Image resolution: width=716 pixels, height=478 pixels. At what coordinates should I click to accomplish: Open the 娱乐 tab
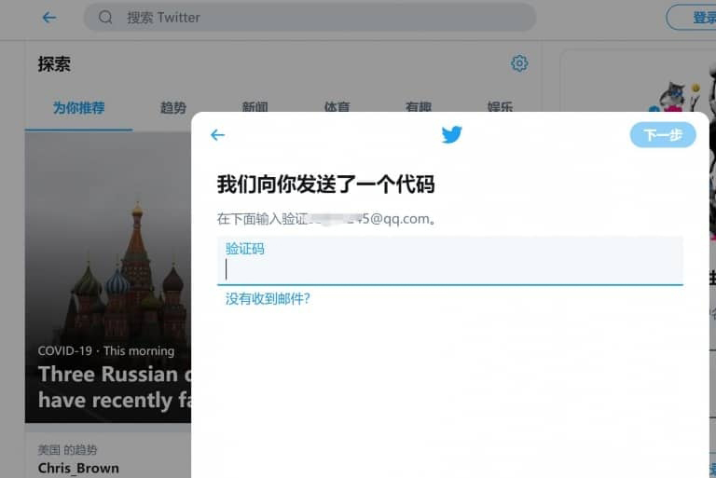pyautogui.click(x=500, y=108)
